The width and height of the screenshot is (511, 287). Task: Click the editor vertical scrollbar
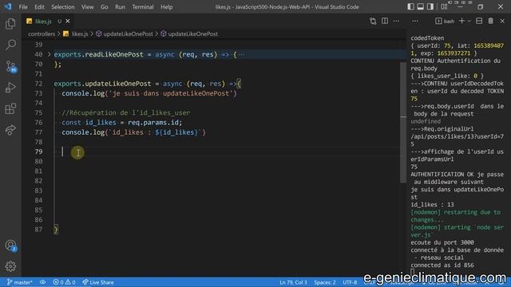403,122
